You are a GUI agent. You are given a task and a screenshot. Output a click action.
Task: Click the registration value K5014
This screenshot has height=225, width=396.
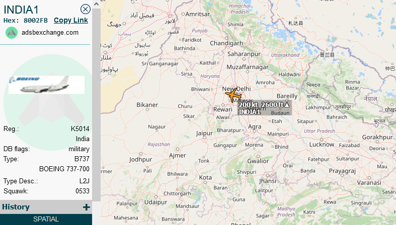[x=80, y=129]
